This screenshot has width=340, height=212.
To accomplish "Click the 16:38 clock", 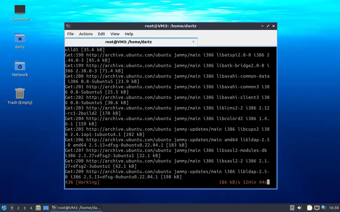I will point(334,208).
